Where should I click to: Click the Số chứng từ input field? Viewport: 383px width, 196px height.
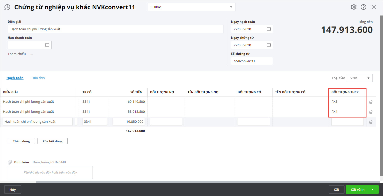pos(252,61)
